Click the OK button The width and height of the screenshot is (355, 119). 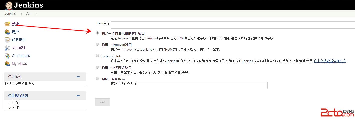pyautogui.click(x=103, y=102)
